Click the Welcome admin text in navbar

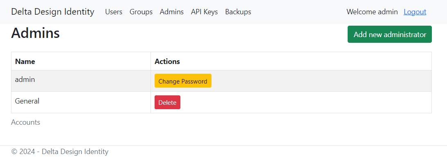click(x=372, y=12)
